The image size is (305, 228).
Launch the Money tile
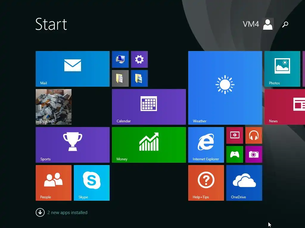pos(149,145)
